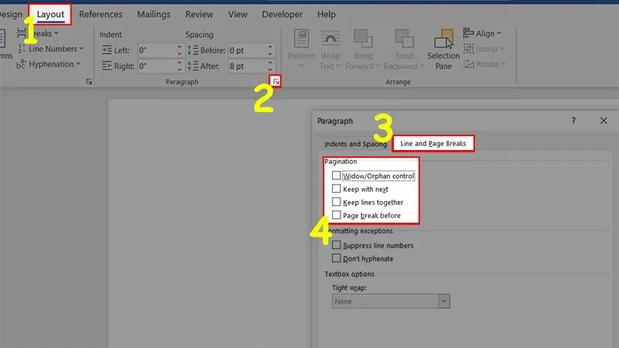Screen dimensions: 619x348
Task: Click the Right indent field
Action: (156, 66)
